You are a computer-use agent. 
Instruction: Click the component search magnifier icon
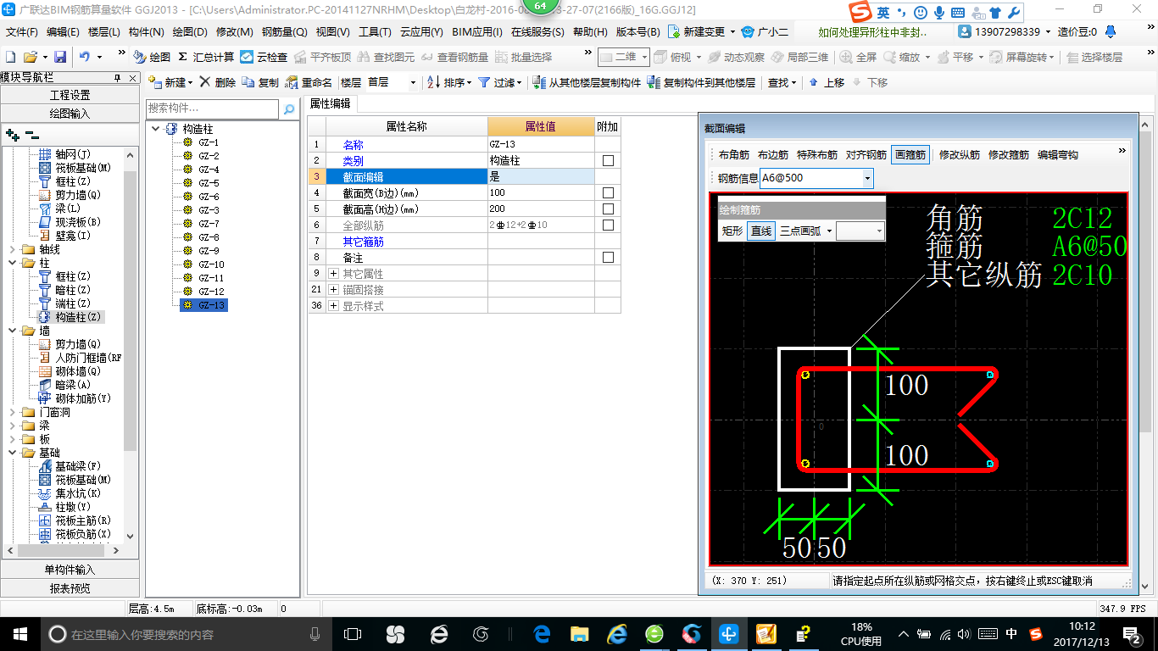[289, 108]
